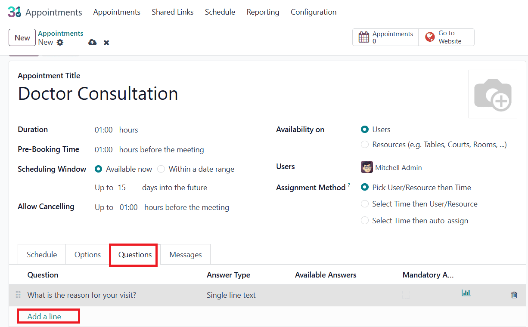This screenshot has width=528, height=327.
Task: Click the Mitchell Admin user tag
Action: 391,167
